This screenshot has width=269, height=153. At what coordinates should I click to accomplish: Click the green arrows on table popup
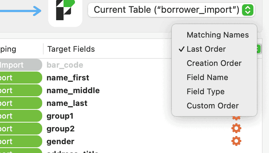[x=247, y=10]
